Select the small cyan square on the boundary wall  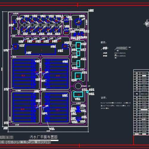coord(87,92)
